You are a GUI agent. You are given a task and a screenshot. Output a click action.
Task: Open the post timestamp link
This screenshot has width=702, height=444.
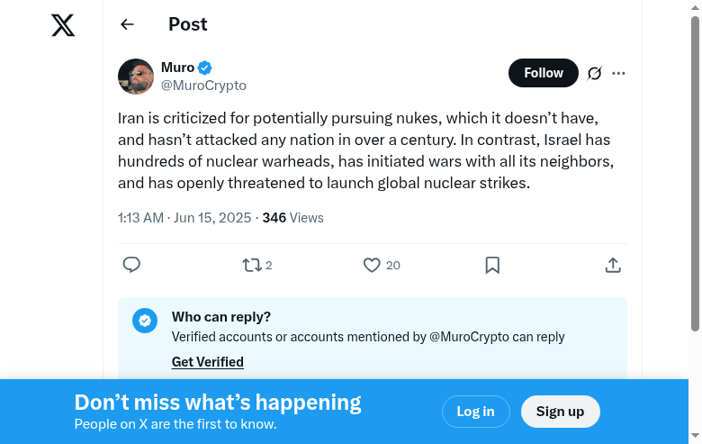(x=185, y=218)
